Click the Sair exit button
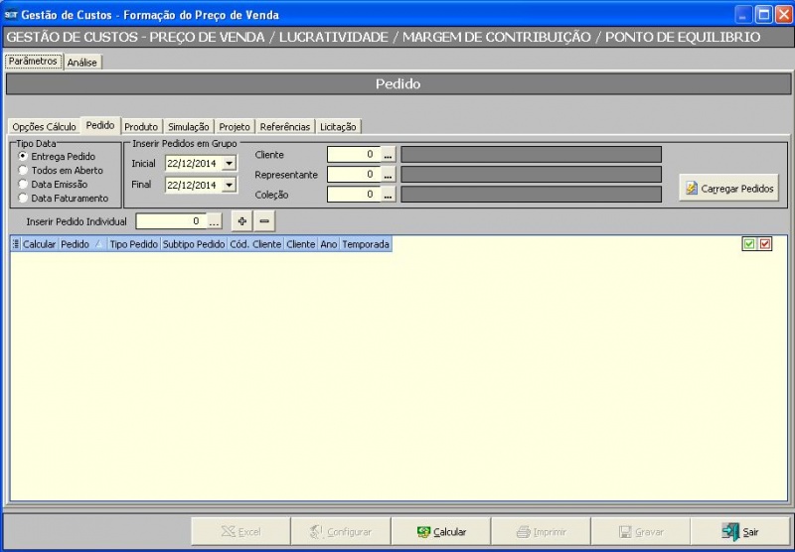 coord(740,532)
